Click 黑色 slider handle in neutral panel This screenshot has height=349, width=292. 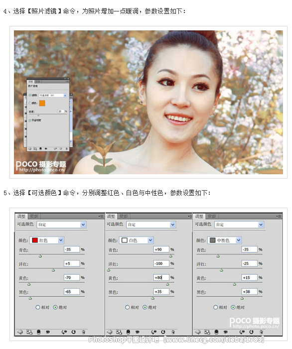[242, 298]
